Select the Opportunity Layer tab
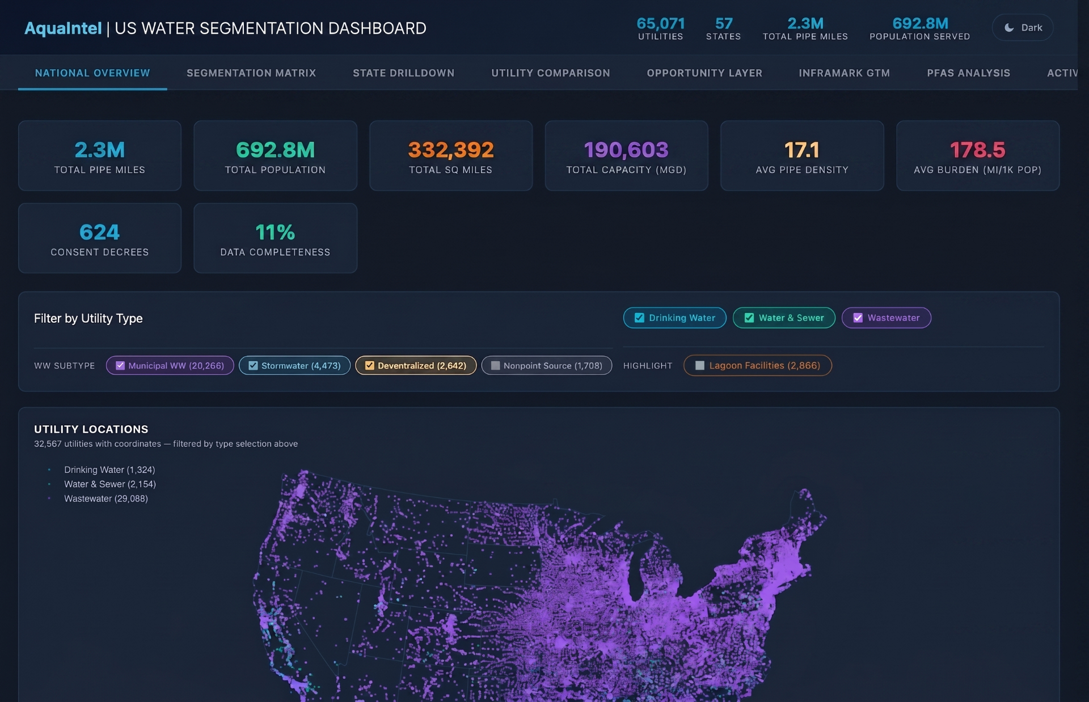Image resolution: width=1089 pixels, height=702 pixels. click(x=704, y=73)
